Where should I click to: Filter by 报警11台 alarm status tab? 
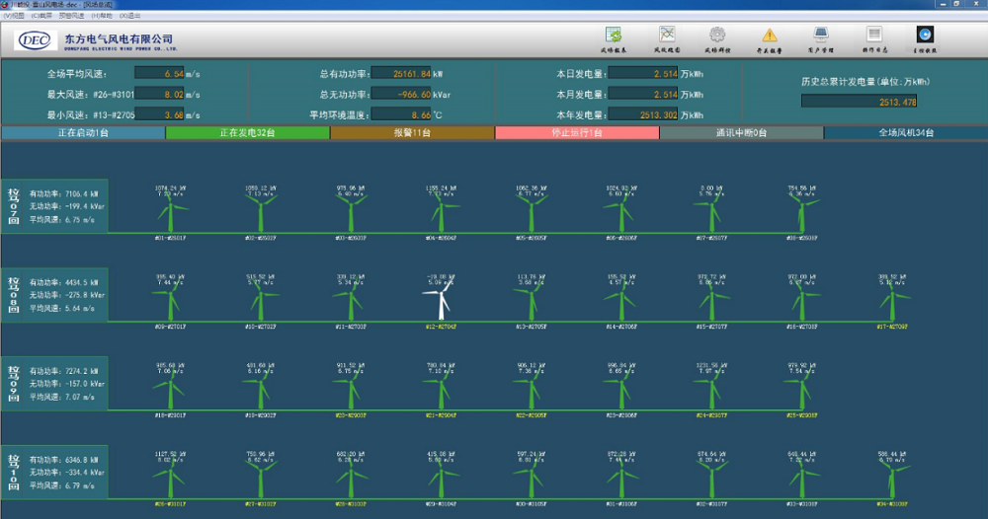(x=412, y=132)
